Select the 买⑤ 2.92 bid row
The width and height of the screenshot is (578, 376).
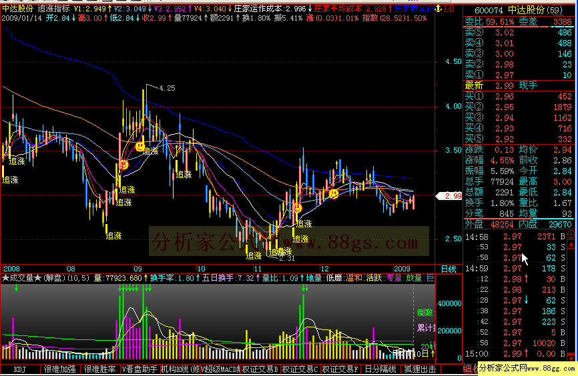pos(519,139)
